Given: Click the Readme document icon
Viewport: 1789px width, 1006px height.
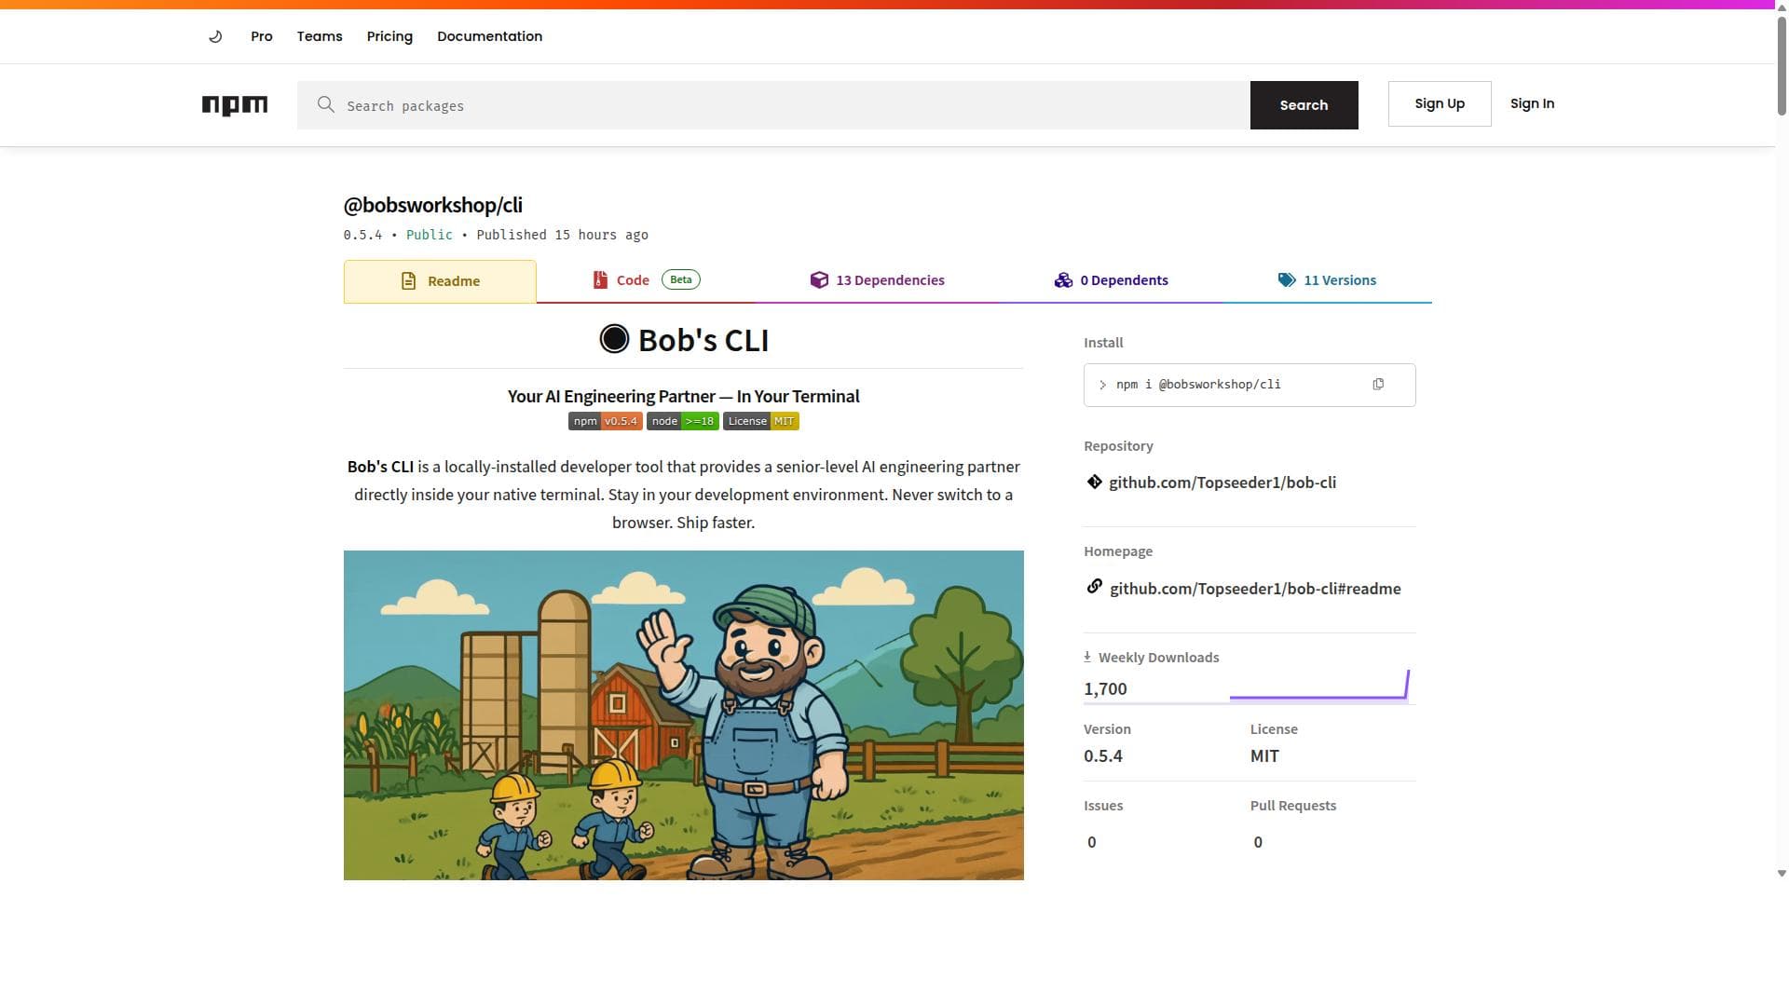Looking at the screenshot, I should coord(408,281).
